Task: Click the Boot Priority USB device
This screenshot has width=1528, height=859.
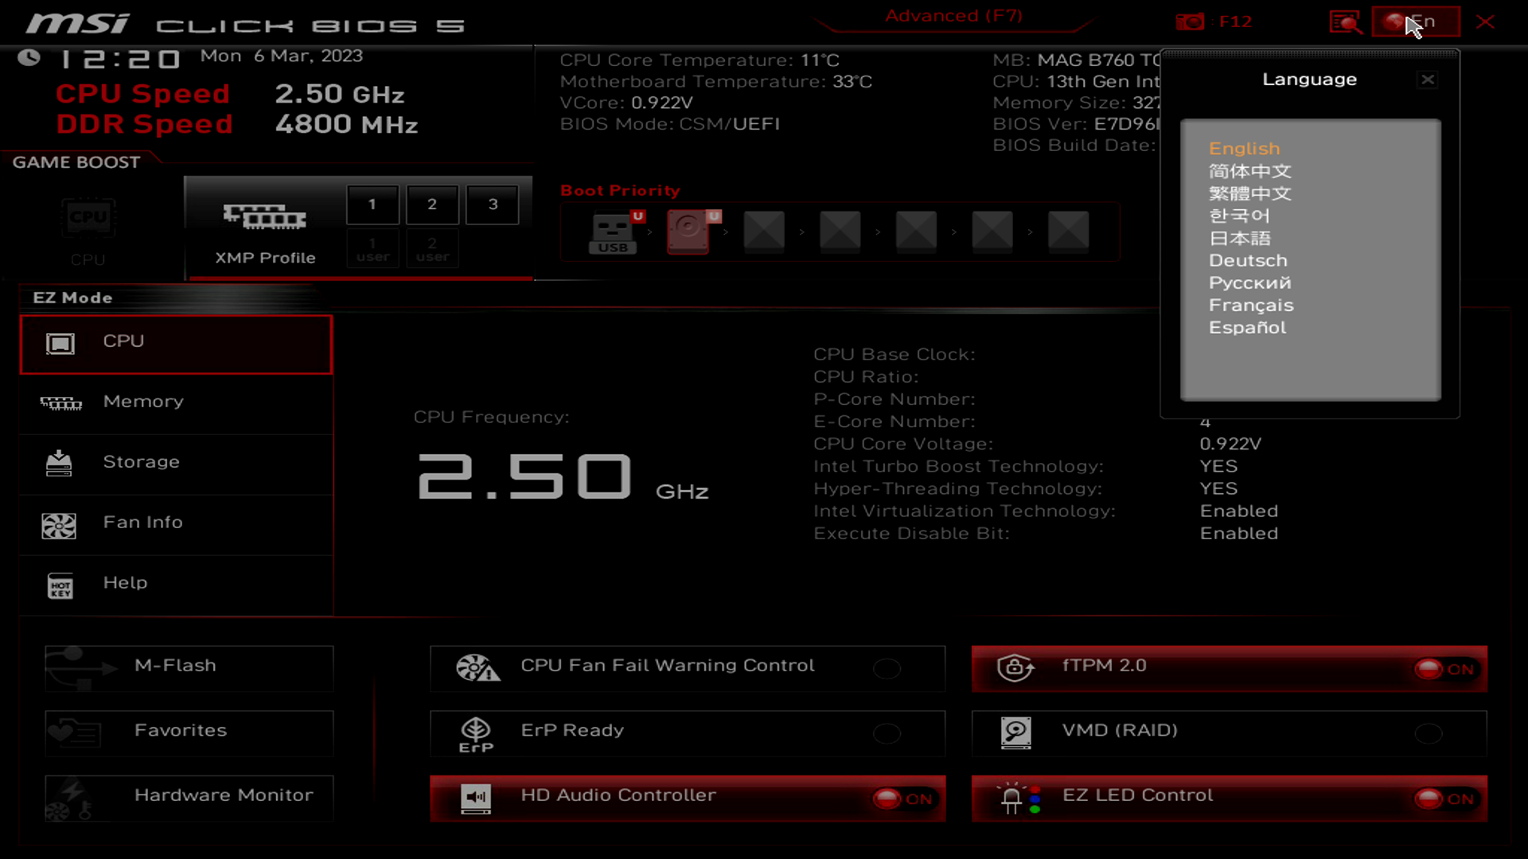Action: pos(614,231)
